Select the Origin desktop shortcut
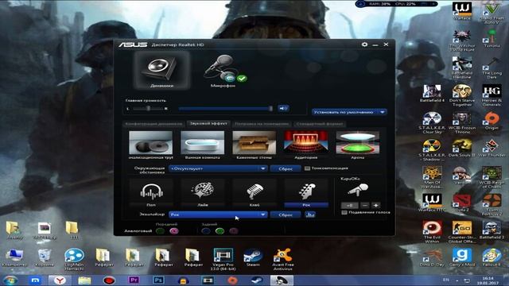 492,121
